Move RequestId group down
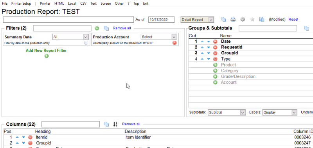313x148 pixels. coord(209,47)
